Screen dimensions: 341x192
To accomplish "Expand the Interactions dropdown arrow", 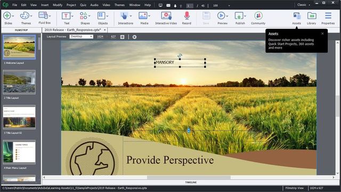I will pos(131,16).
